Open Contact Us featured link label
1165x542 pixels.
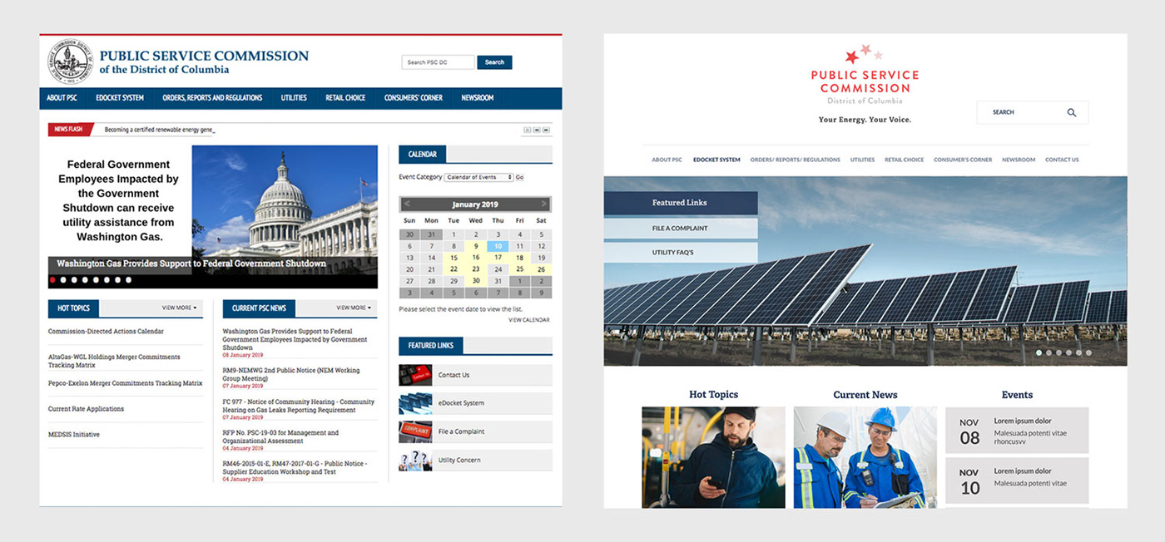pyautogui.click(x=454, y=375)
